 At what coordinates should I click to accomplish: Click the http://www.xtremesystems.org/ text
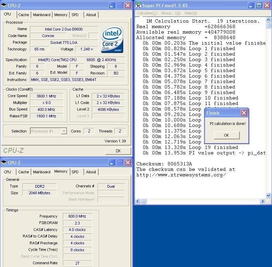click(181, 175)
